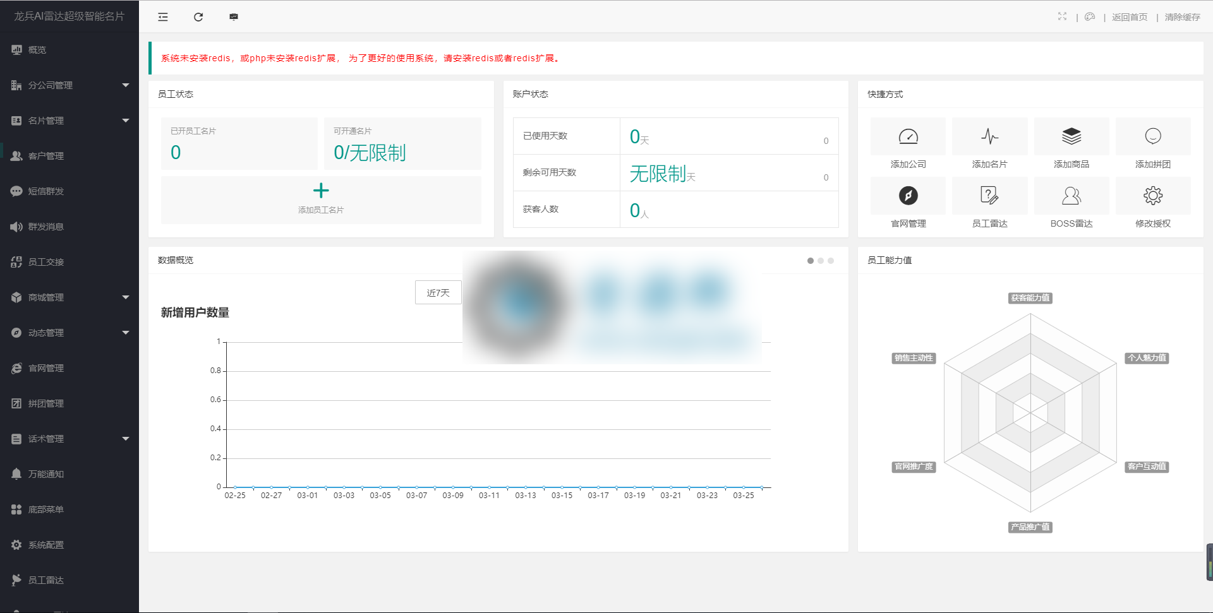Open 添加名片 shortcut icon
Screen dimensions: 1213x613
click(x=989, y=136)
